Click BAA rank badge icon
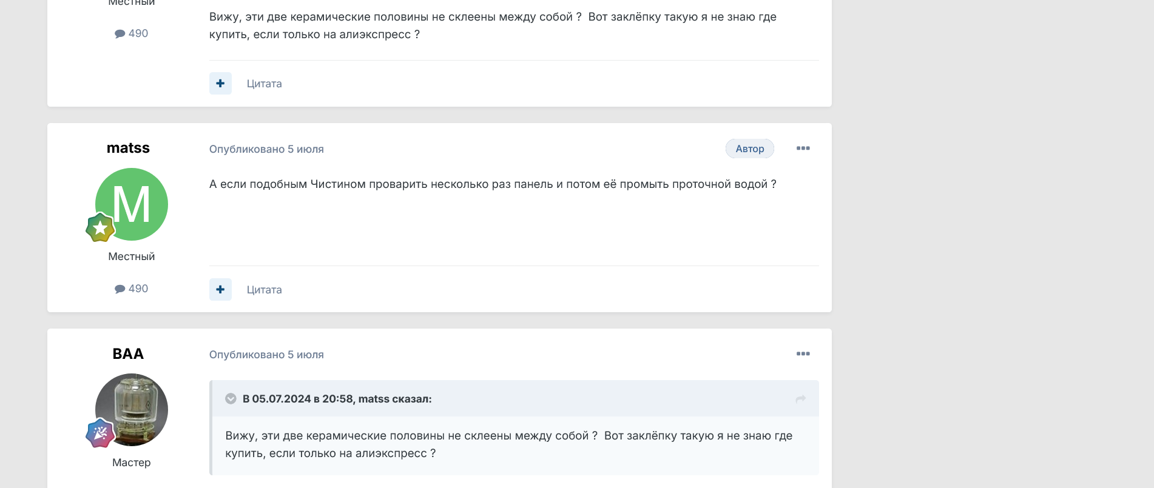The width and height of the screenshot is (1154, 488). point(100,433)
